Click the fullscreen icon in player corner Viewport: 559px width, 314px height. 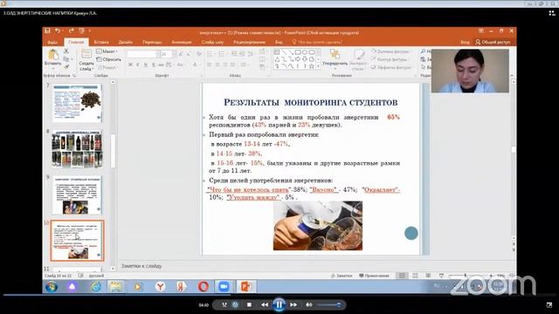[549, 305]
